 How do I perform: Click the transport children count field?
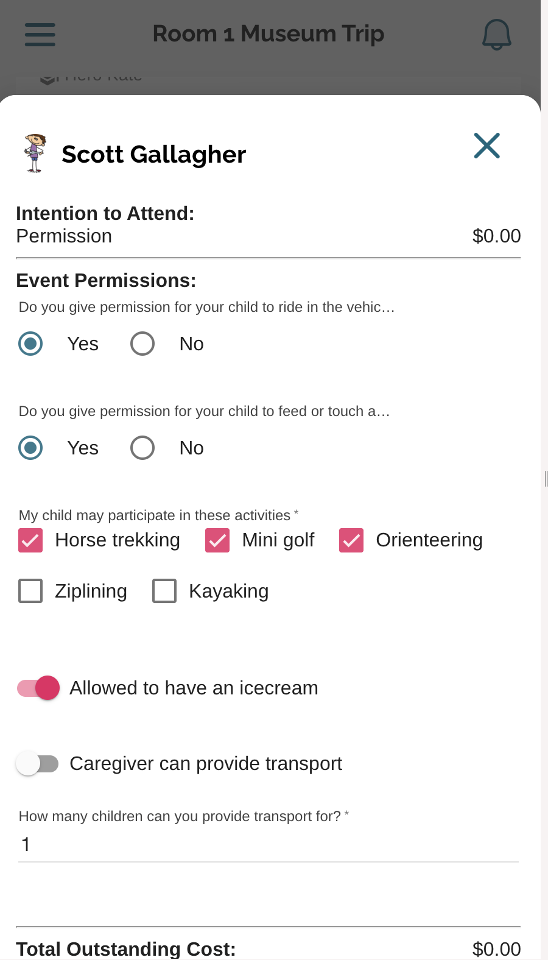point(268,844)
